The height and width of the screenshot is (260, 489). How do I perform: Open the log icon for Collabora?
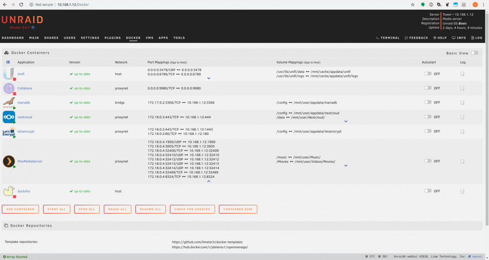[462, 88]
